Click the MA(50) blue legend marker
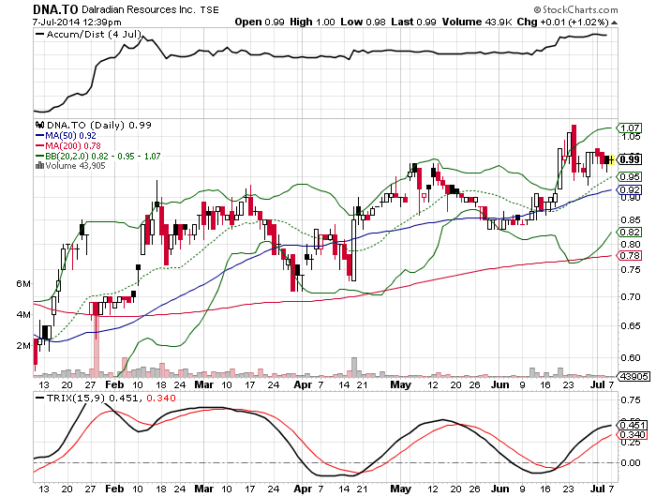The width and height of the screenshot is (656, 497). 38,135
